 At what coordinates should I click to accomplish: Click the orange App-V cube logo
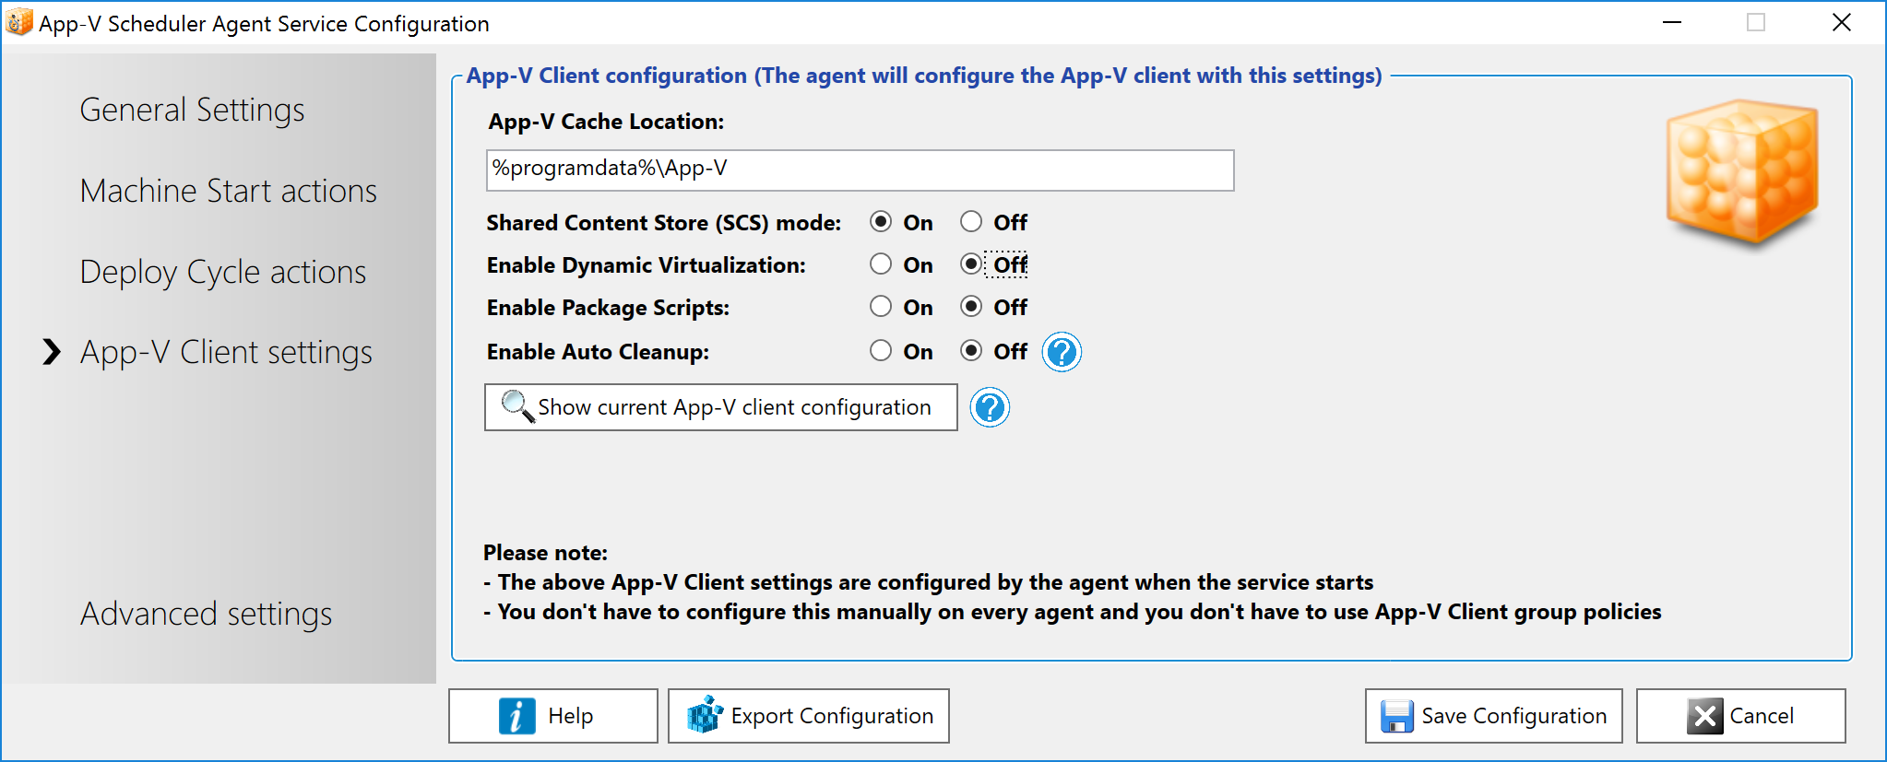[1741, 172]
